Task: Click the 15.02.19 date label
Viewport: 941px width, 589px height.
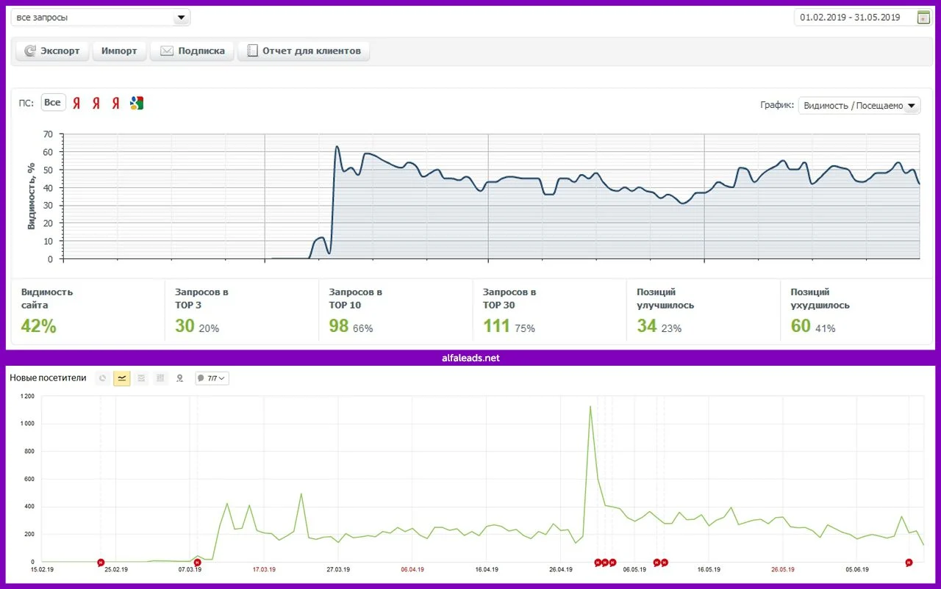Action: [42, 569]
